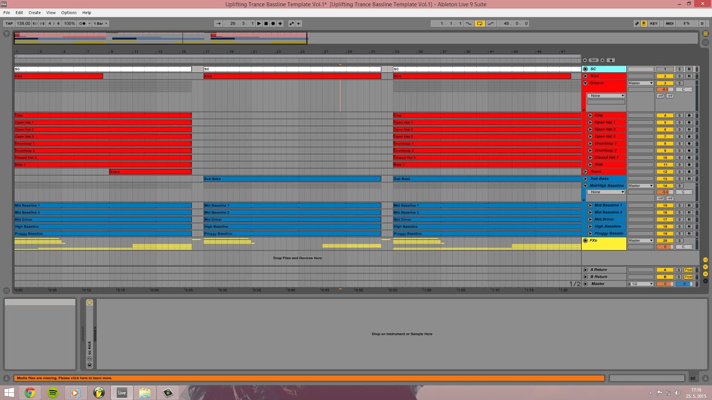This screenshot has height=400, width=712.
Task: Click the Next Locator arrow icon
Action: tap(602, 60)
